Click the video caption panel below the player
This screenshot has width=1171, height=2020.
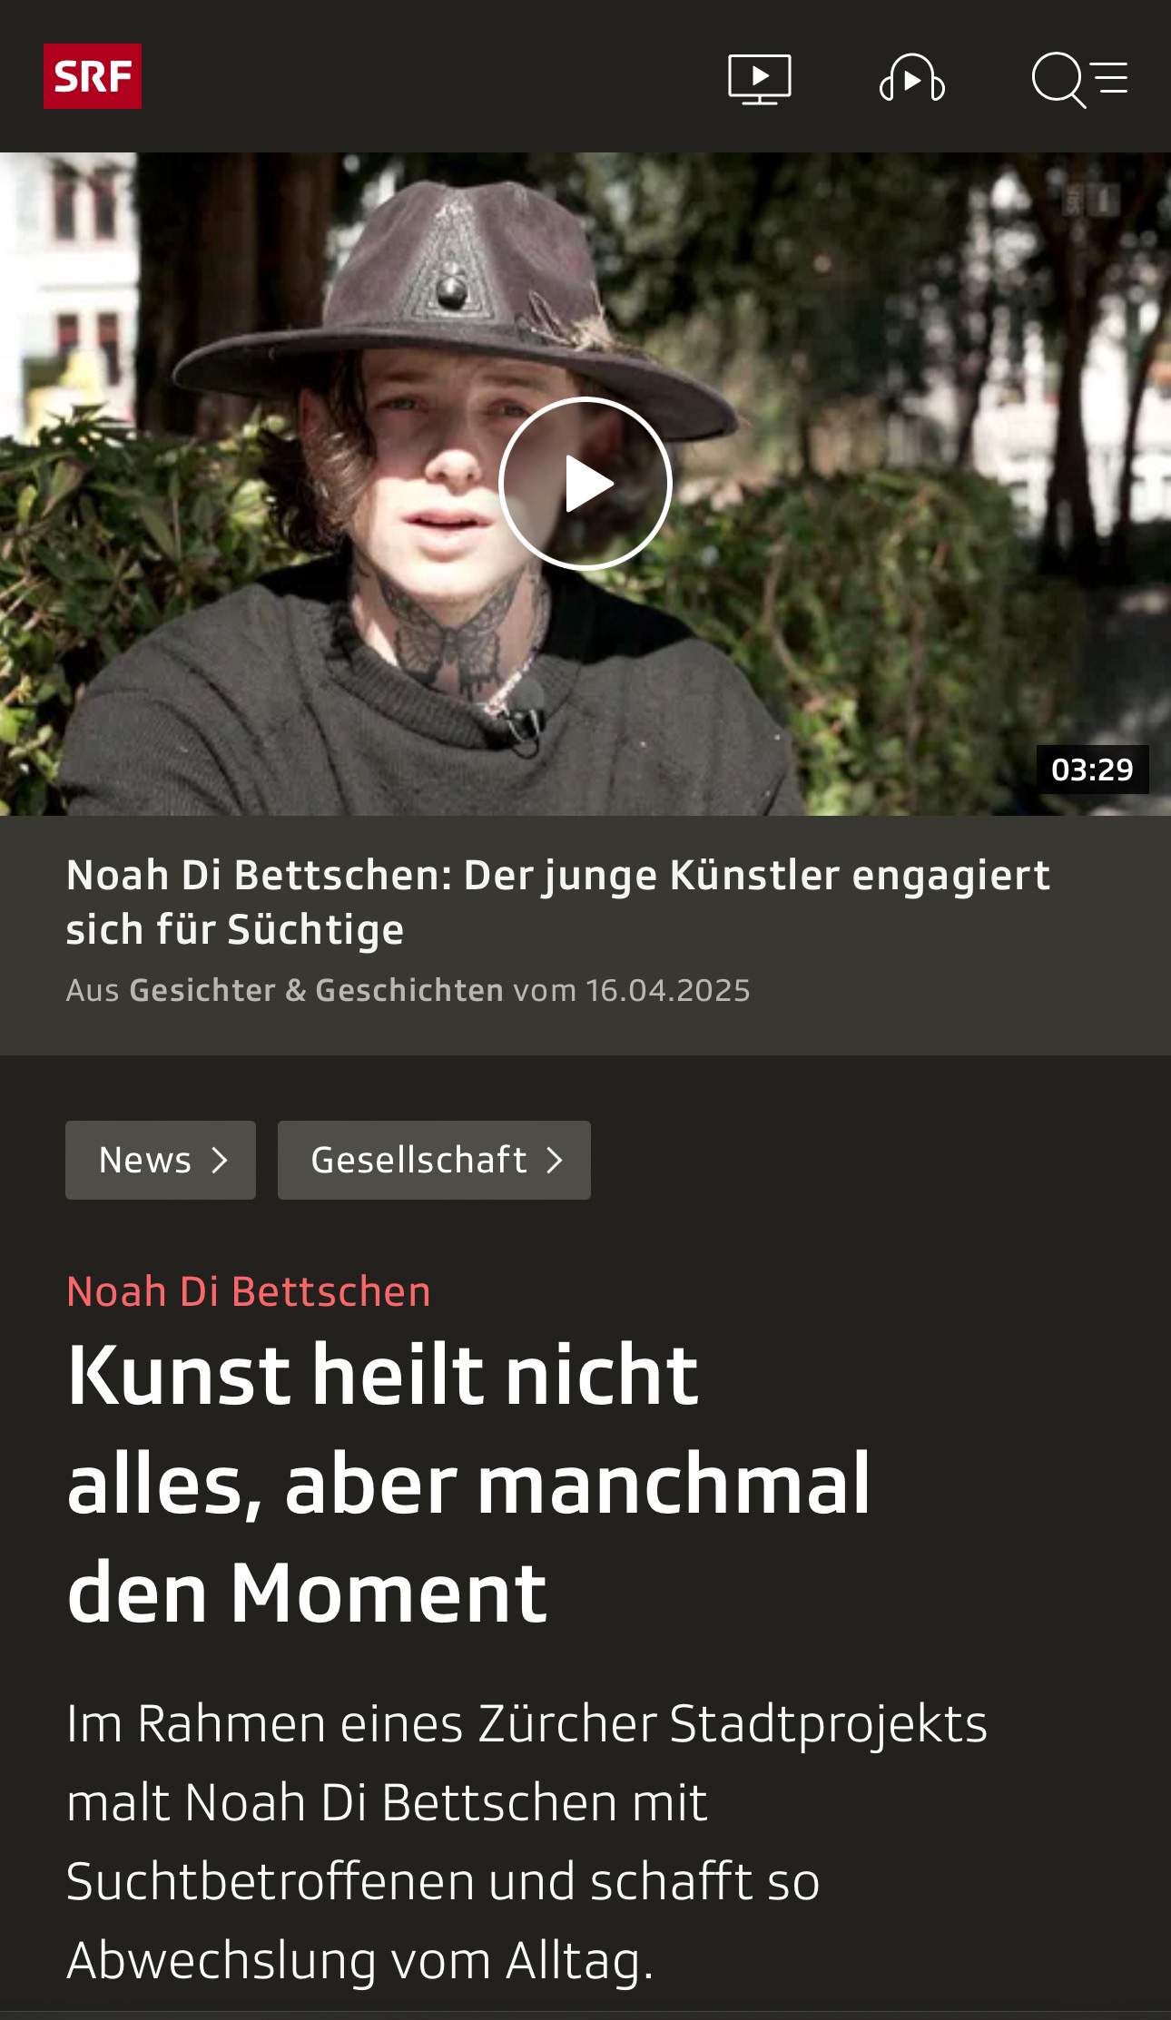click(585, 936)
